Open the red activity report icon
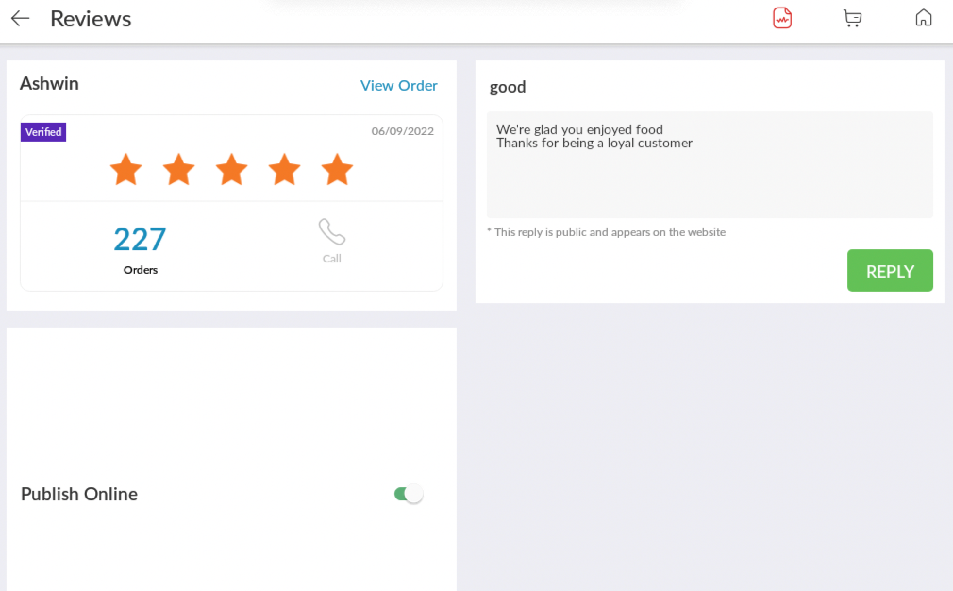This screenshot has height=591, width=953. click(x=782, y=18)
